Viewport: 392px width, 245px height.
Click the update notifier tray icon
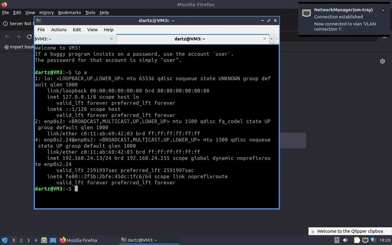click(x=373, y=240)
